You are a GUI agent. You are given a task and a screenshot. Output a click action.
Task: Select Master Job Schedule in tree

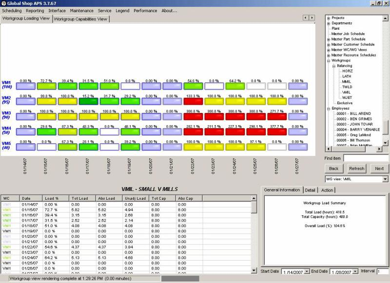pos(348,34)
